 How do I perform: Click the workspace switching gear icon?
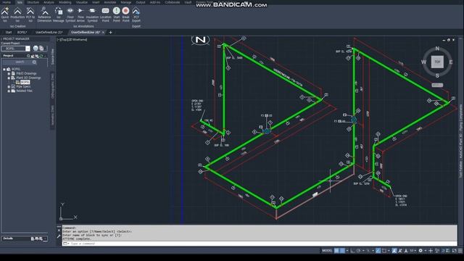(x=420, y=251)
